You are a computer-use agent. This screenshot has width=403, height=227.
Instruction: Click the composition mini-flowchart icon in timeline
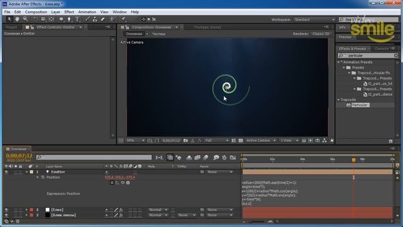(x=159, y=158)
